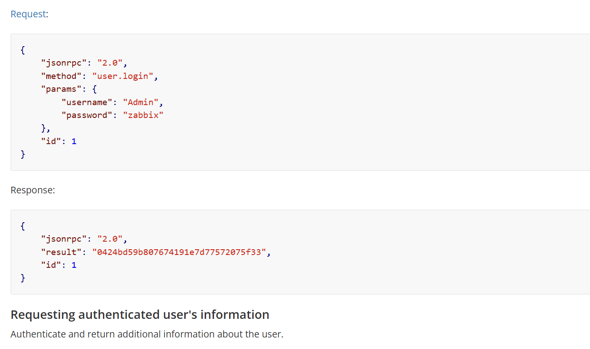Click the result token string in response
This screenshot has height=349, width=590.
coord(179,252)
